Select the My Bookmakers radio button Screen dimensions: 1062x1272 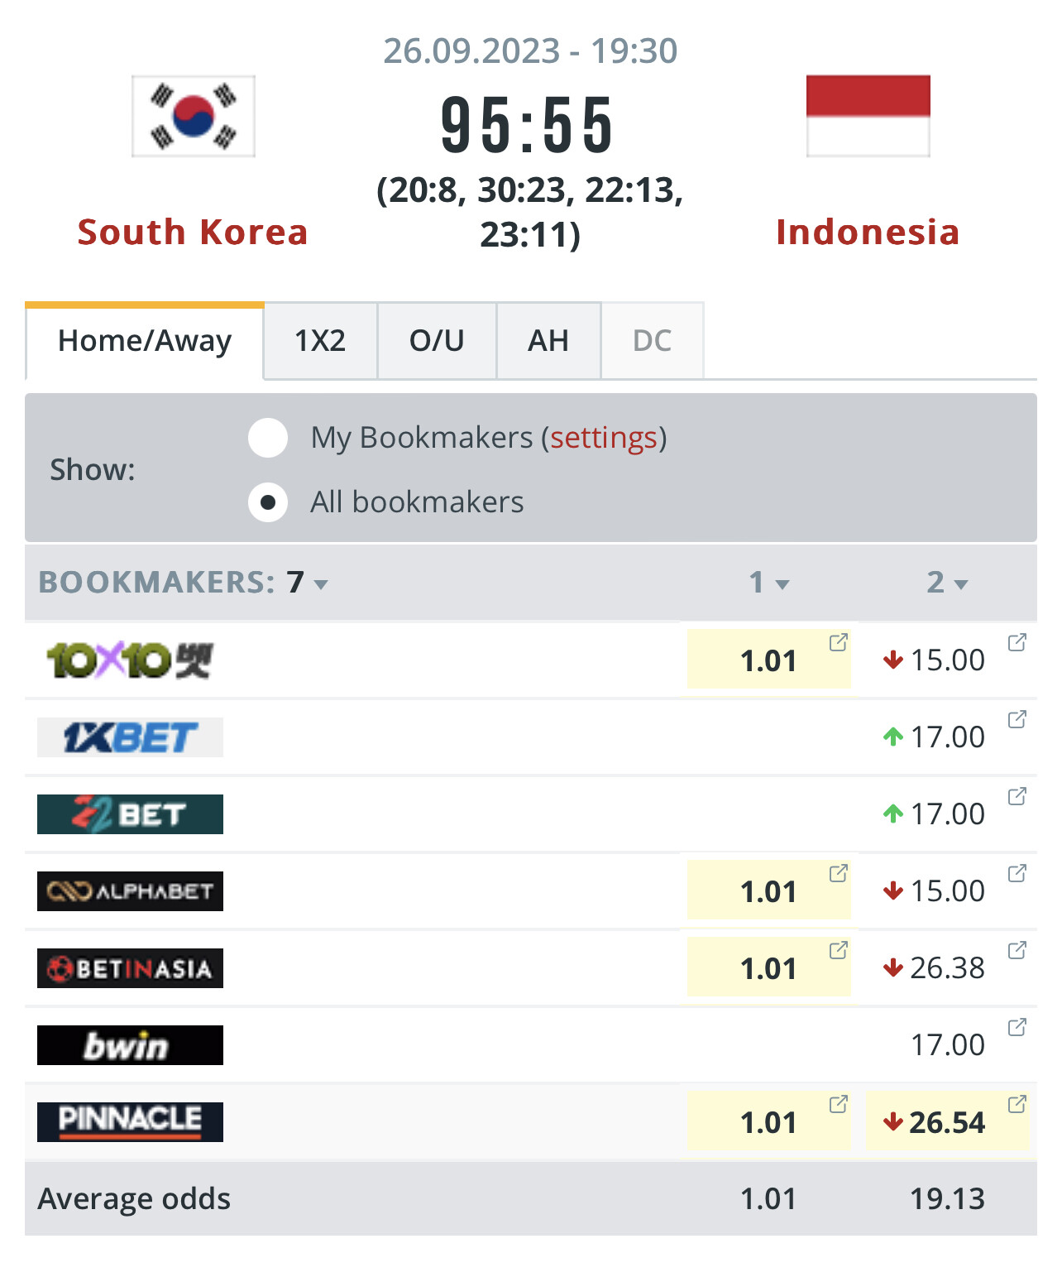268,438
